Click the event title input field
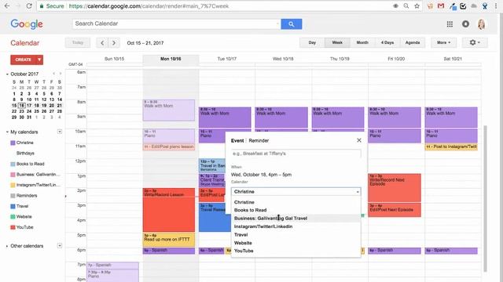This screenshot has width=503, height=282. pyautogui.click(x=296, y=154)
